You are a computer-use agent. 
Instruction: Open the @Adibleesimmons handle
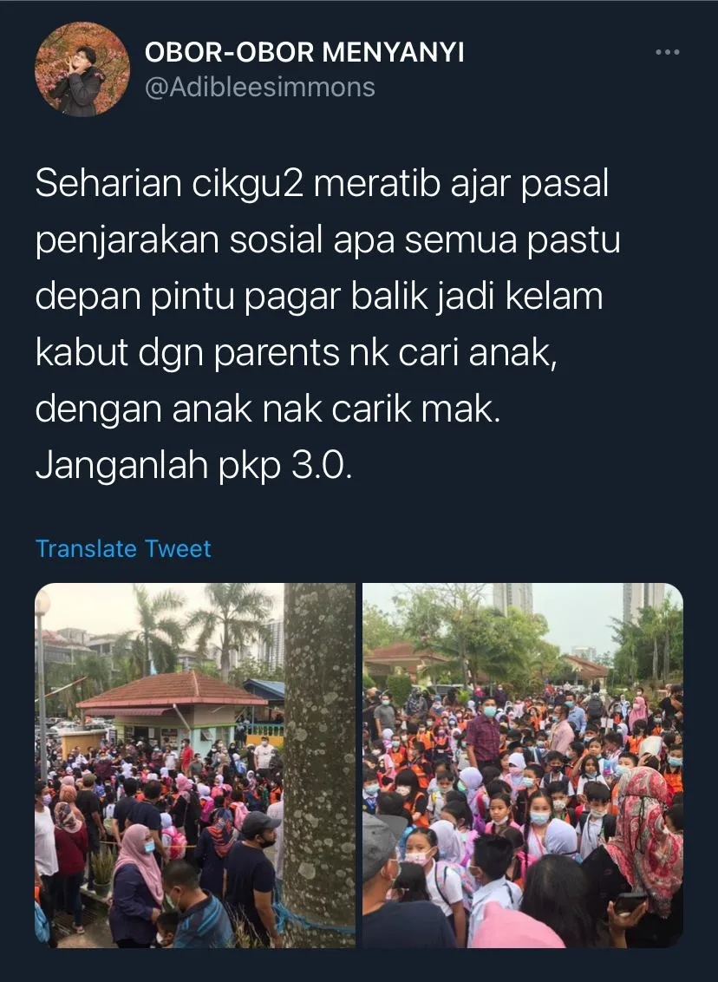tap(260, 87)
